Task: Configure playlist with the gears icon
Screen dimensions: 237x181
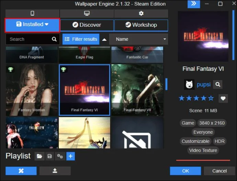Action: [x=60, y=156]
